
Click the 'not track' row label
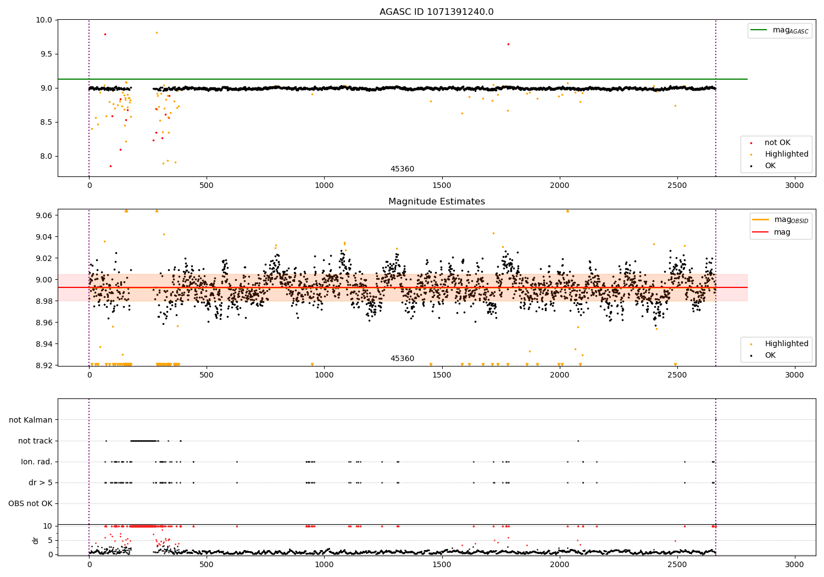point(35,441)
